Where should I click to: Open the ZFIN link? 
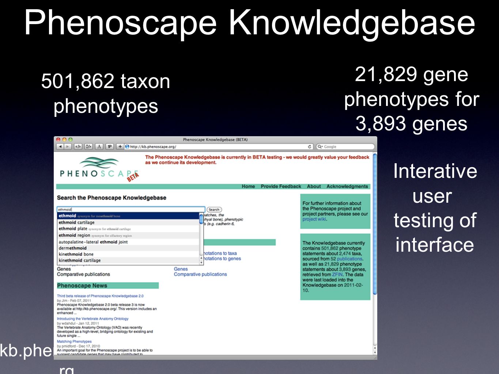337,274
